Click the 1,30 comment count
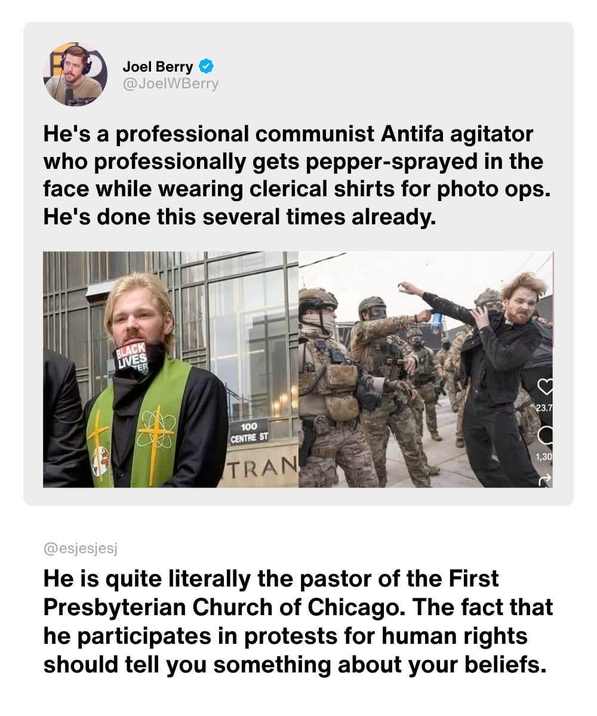597x716 pixels. pos(544,456)
